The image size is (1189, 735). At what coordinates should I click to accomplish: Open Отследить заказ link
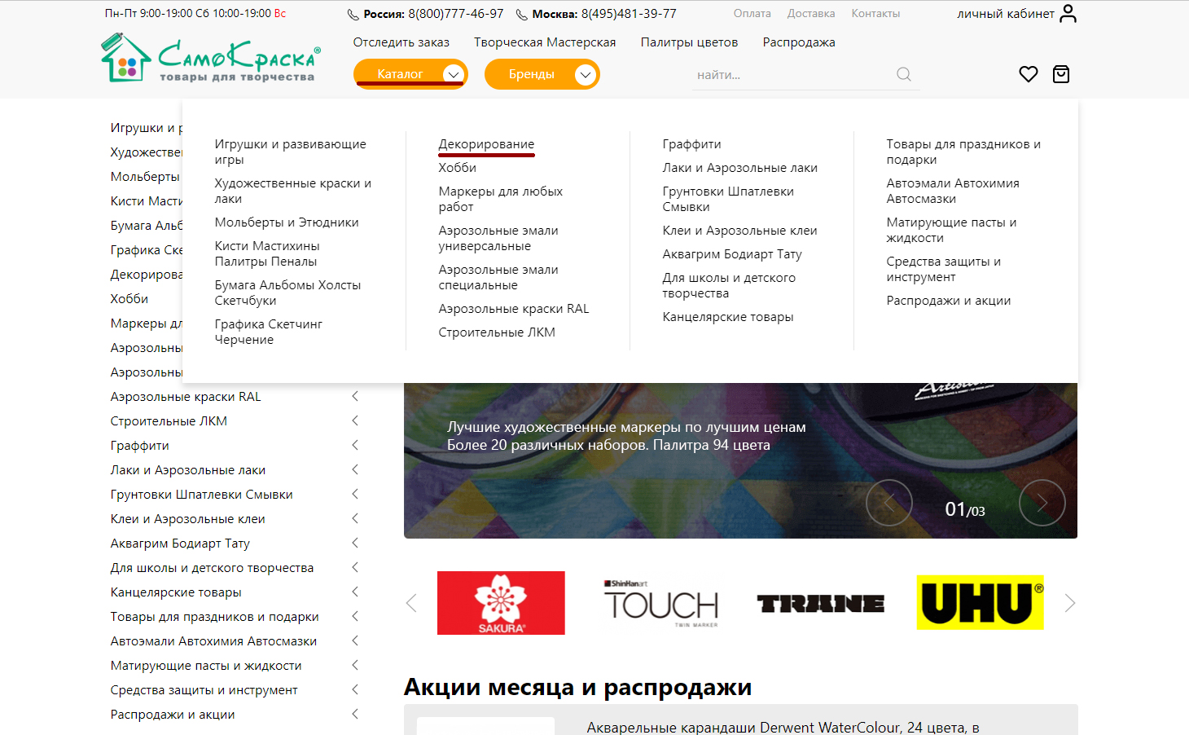(401, 42)
